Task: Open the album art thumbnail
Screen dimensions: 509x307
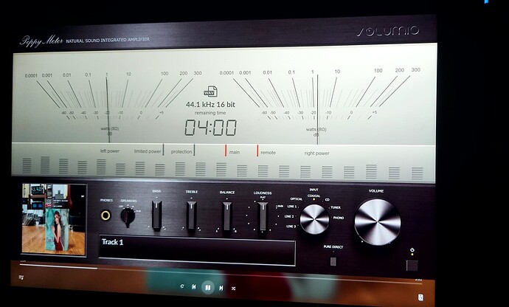Action: coord(54,219)
